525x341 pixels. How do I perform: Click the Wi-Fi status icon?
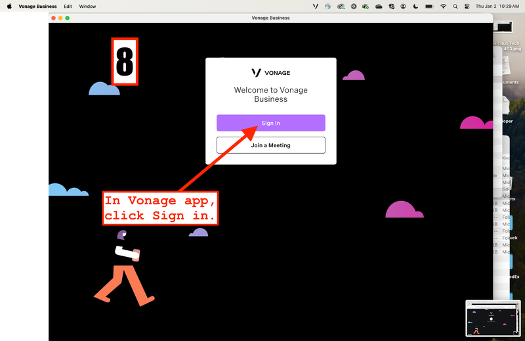point(444,6)
